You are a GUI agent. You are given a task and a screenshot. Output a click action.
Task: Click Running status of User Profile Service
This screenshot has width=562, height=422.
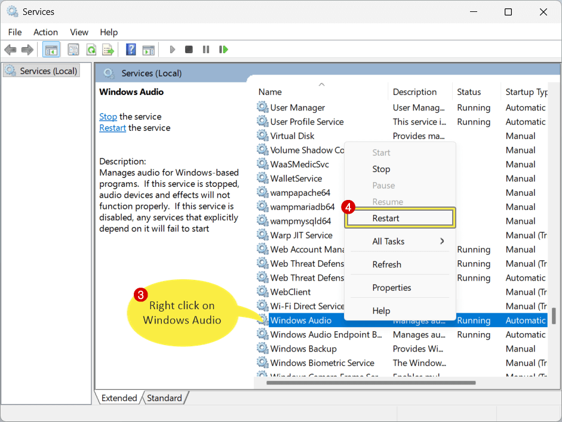click(x=474, y=122)
